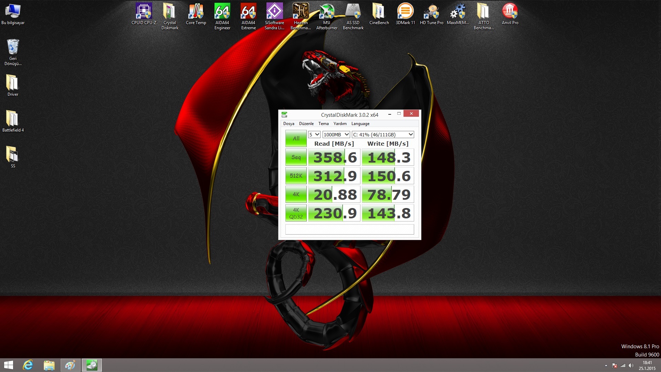Click CrystalDiskMark taskbar button
The width and height of the screenshot is (661, 372).
[92, 365]
